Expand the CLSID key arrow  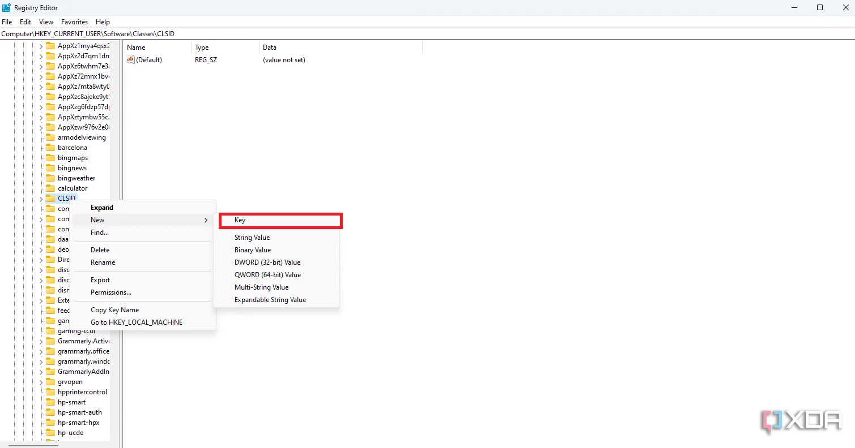click(x=41, y=199)
